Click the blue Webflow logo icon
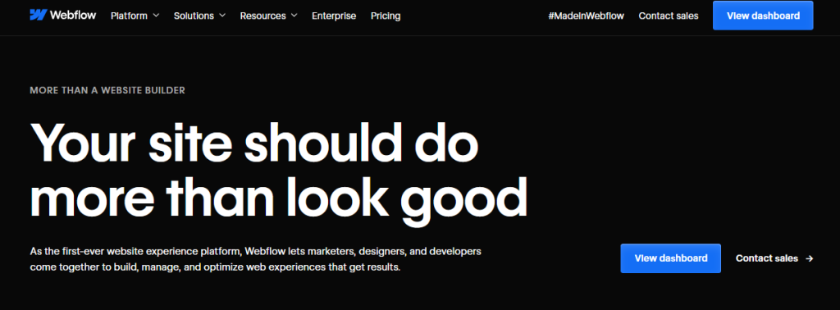 click(38, 15)
